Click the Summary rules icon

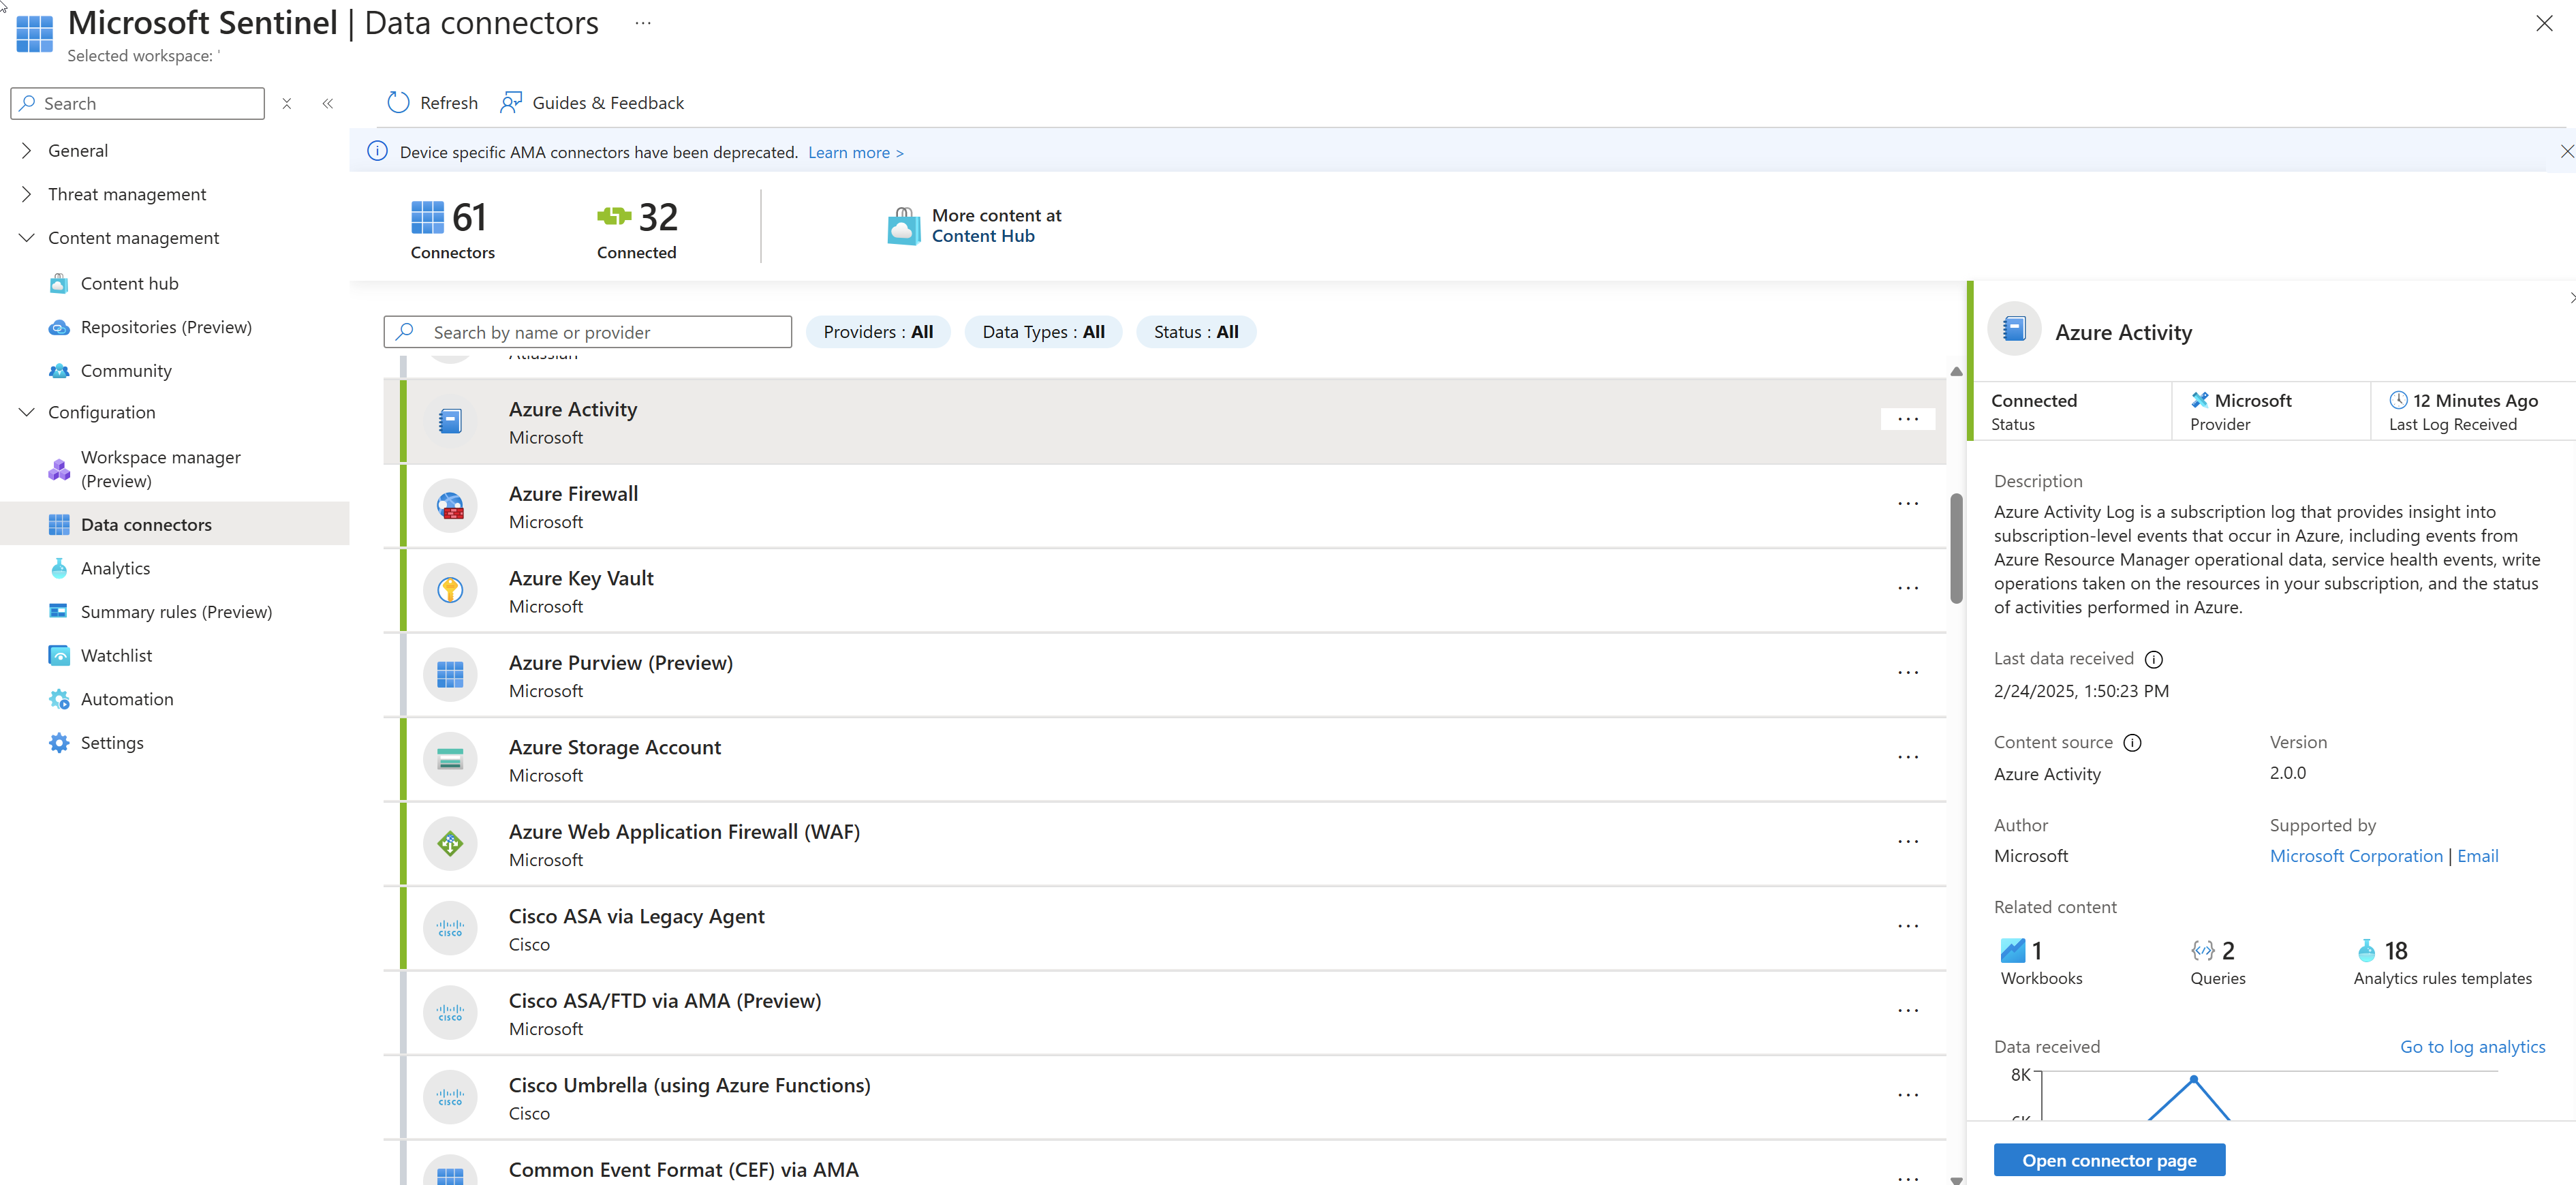click(x=59, y=611)
